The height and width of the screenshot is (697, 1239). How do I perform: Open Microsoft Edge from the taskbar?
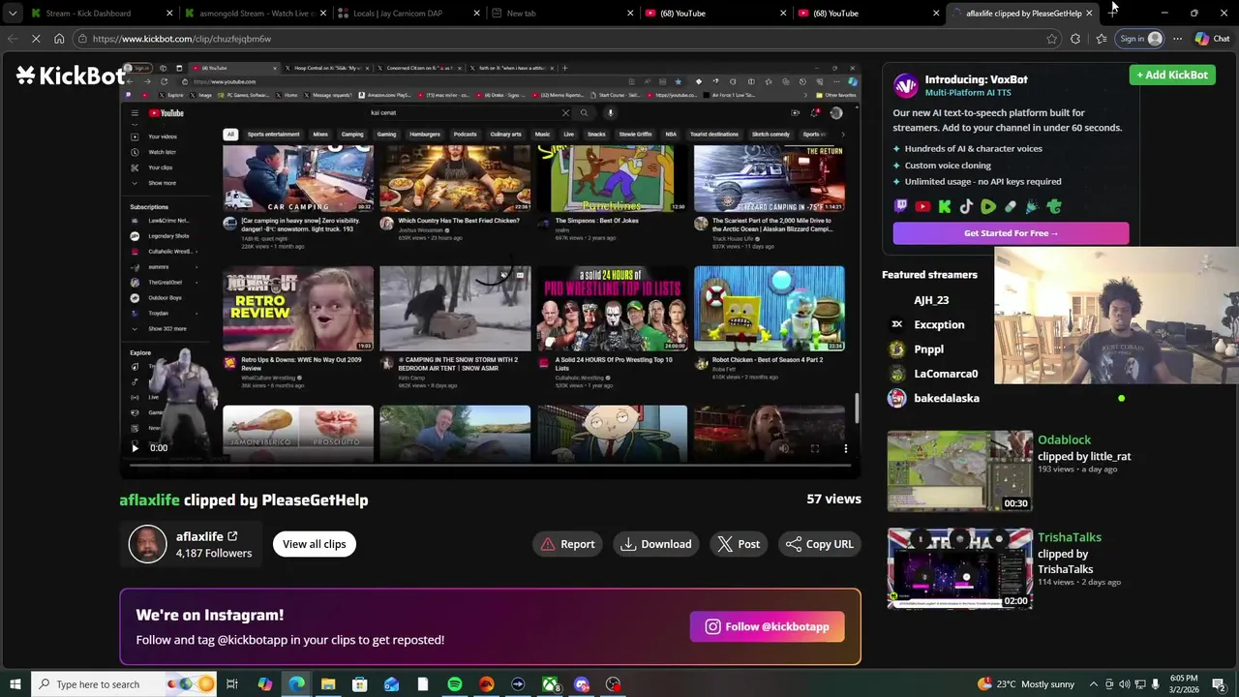click(x=296, y=684)
